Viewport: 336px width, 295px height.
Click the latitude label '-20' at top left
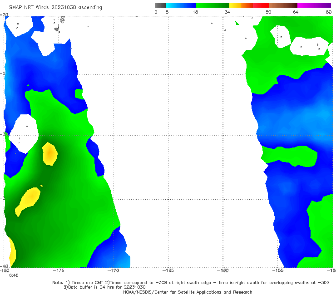click(x=4, y=15)
